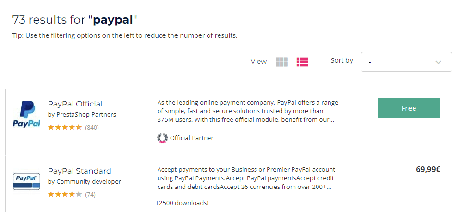
Task: Click the 69,99€ price
Action: coord(427,169)
